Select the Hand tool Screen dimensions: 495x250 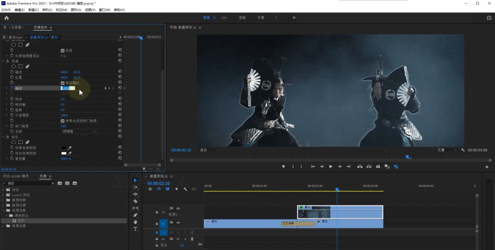[x=135, y=222]
